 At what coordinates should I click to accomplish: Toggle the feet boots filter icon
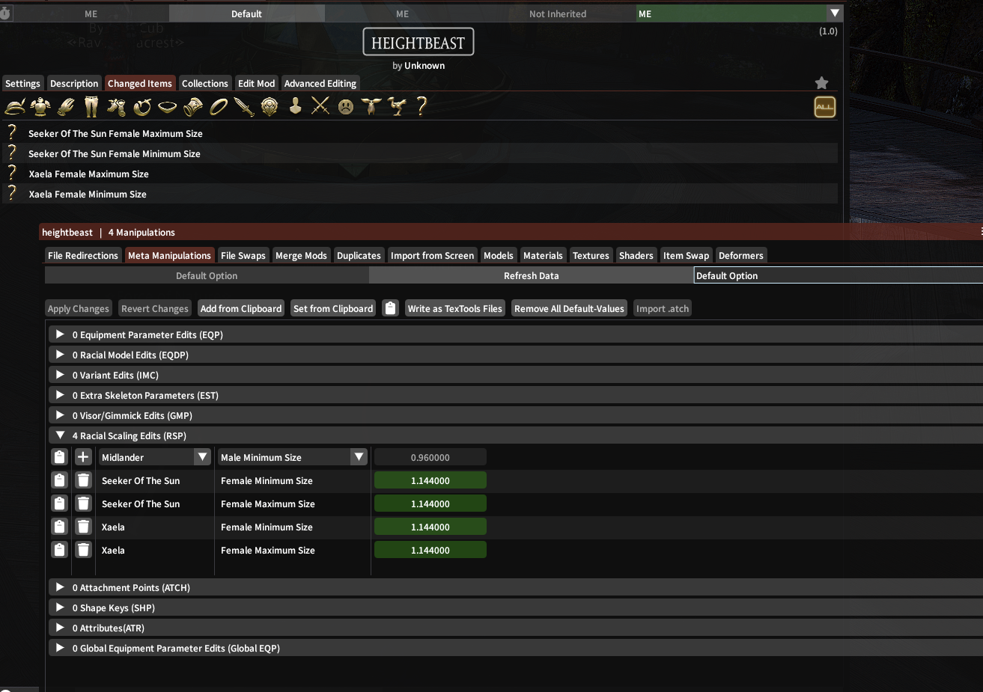[116, 107]
